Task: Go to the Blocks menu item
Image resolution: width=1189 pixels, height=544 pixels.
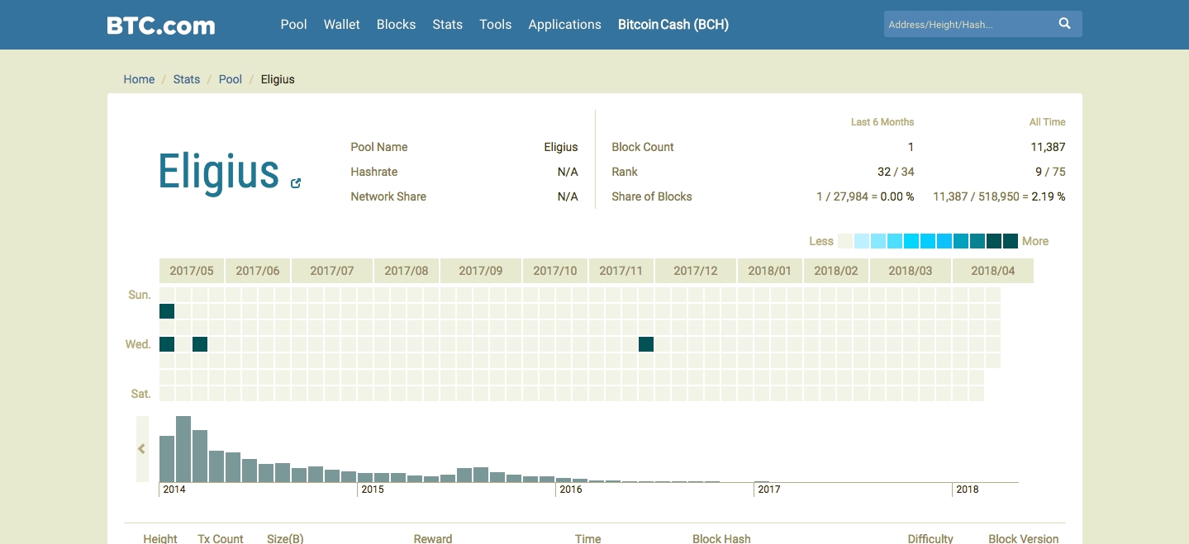Action: click(x=396, y=25)
